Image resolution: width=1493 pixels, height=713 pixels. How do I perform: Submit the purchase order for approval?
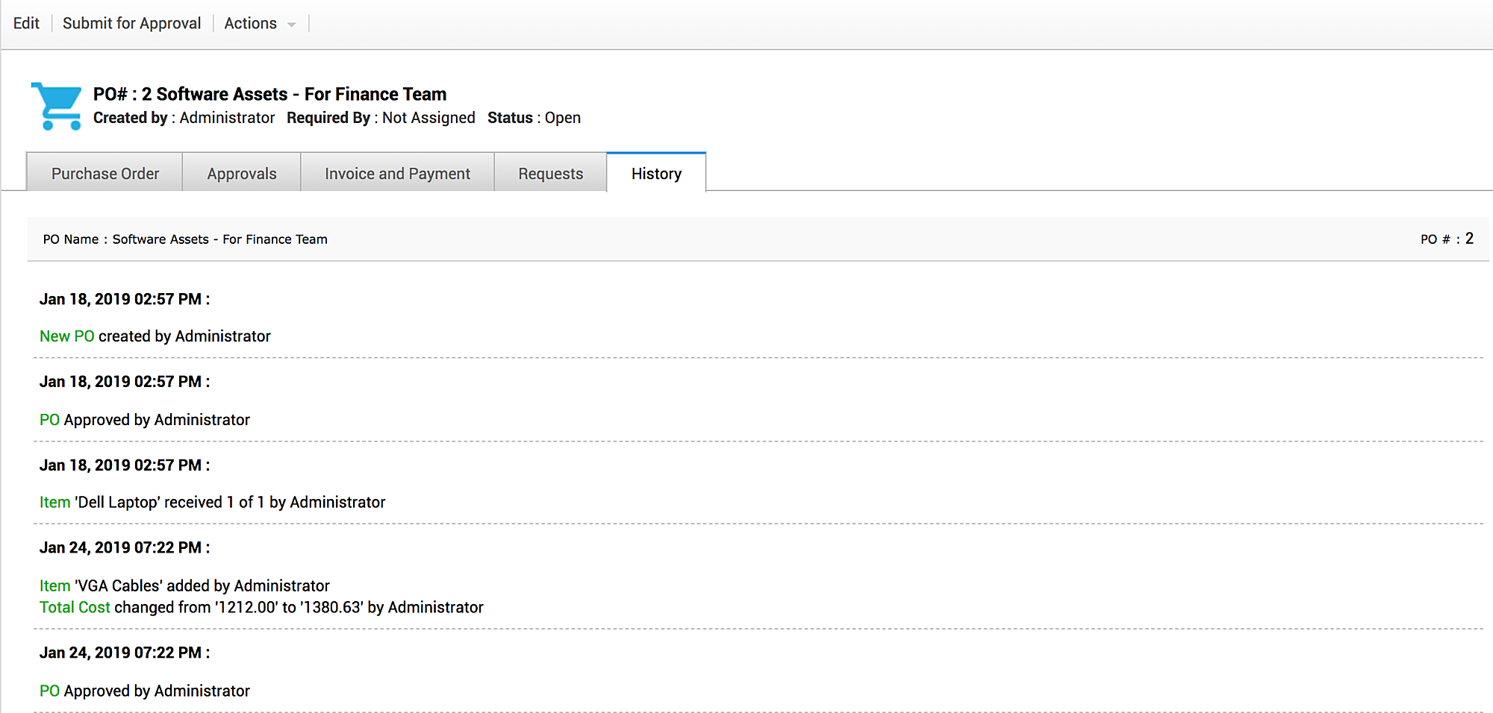pyautogui.click(x=131, y=23)
